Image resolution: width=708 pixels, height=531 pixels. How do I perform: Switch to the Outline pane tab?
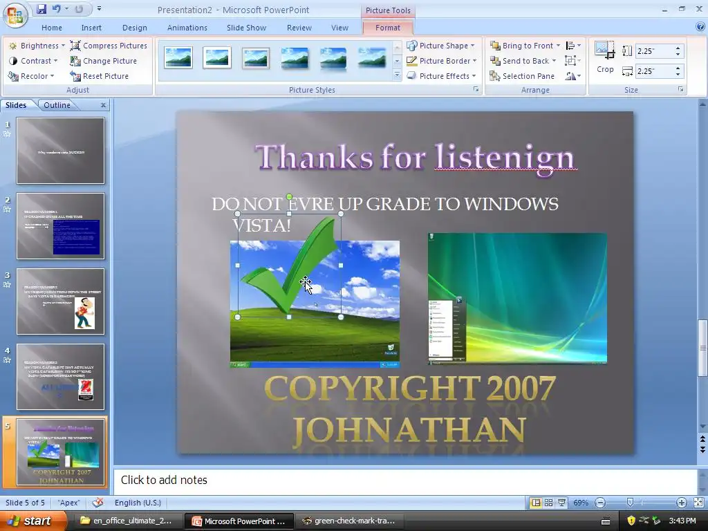coord(57,105)
